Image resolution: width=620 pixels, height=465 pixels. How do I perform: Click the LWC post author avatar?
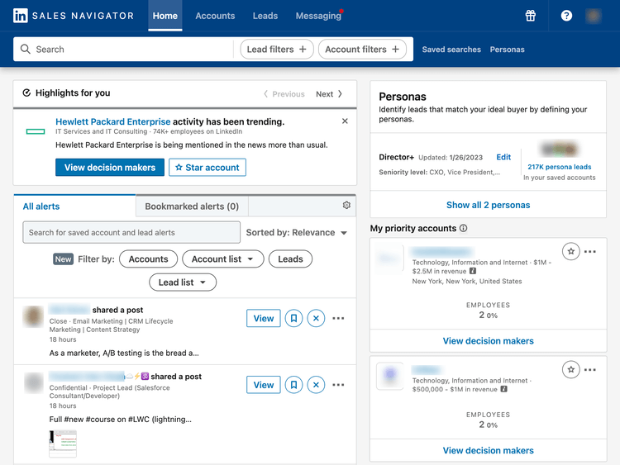pyautogui.click(x=33, y=383)
